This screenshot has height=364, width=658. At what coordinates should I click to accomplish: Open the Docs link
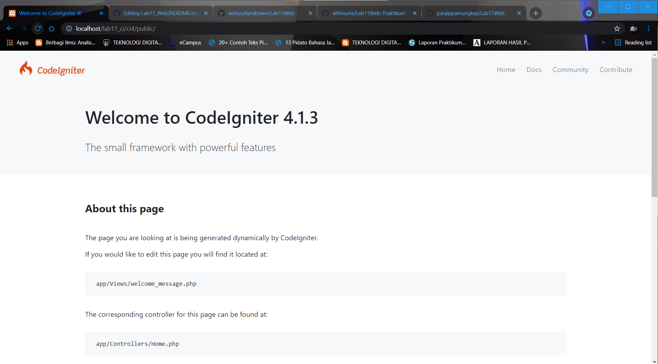534,70
